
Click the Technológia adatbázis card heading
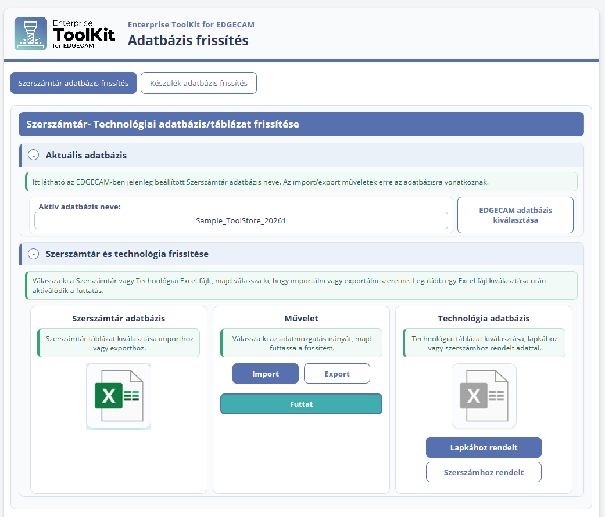tap(484, 319)
